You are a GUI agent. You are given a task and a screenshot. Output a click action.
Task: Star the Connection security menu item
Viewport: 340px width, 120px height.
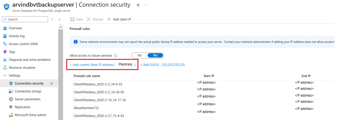[51, 83]
